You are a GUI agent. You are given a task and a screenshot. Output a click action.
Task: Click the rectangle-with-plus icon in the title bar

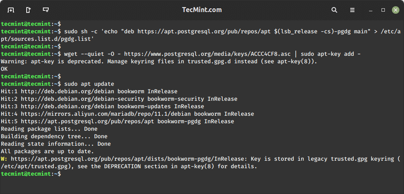pos(46,10)
